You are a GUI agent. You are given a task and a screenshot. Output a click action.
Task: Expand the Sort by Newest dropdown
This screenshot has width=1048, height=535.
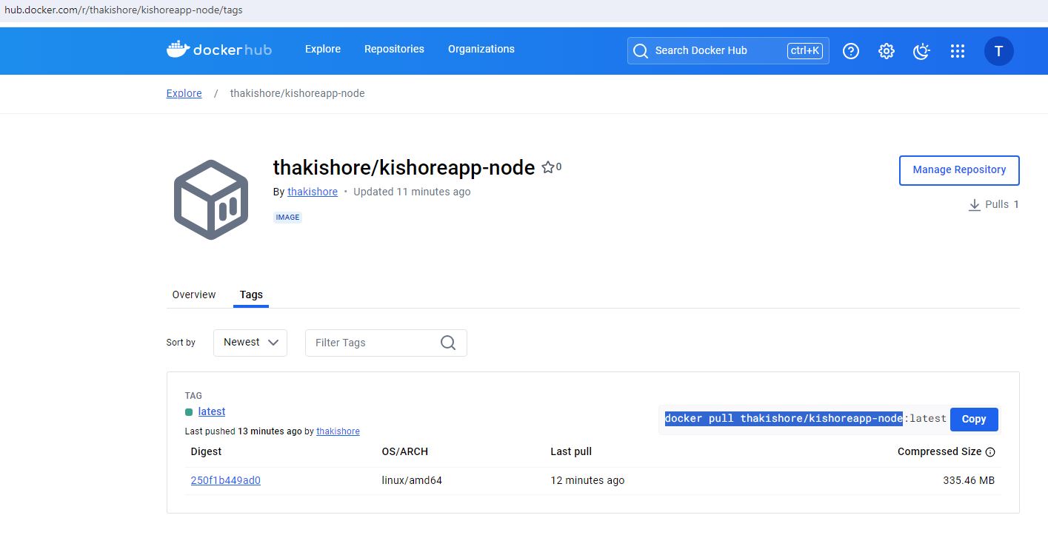(x=250, y=343)
